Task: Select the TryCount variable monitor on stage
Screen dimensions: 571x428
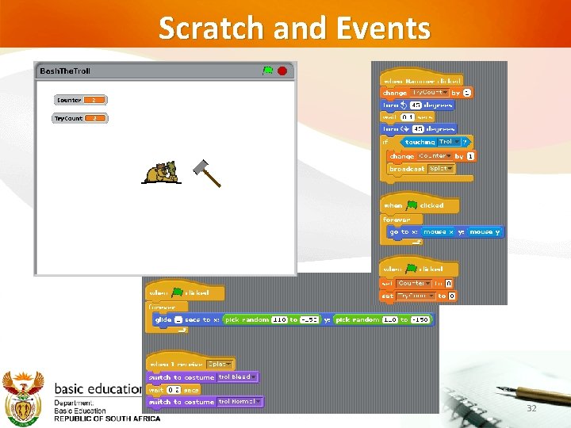Action: point(80,118)
